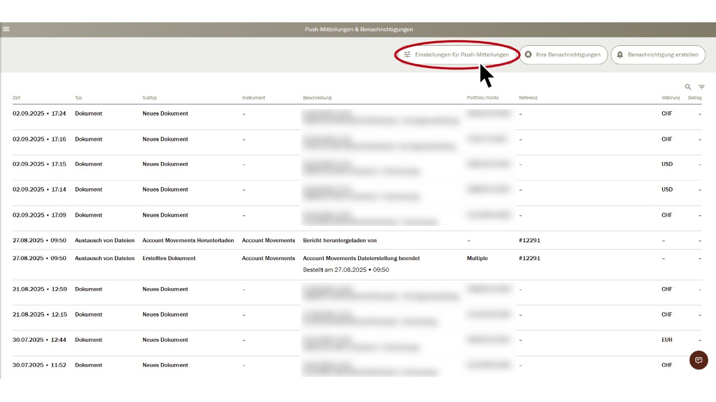The image size is (716, 402).
Task: Open the chat support bubble icon
Action: tap(699, 360)
